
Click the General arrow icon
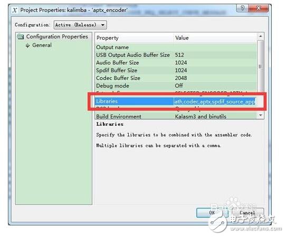coord(27,45)
